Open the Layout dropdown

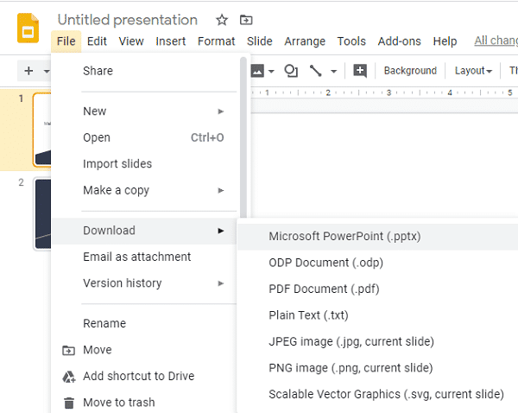473,71
